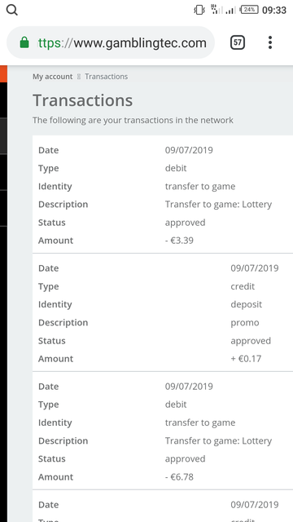Tap the promo description in credit entry
The image size is (293, 522).
(245, 323)
